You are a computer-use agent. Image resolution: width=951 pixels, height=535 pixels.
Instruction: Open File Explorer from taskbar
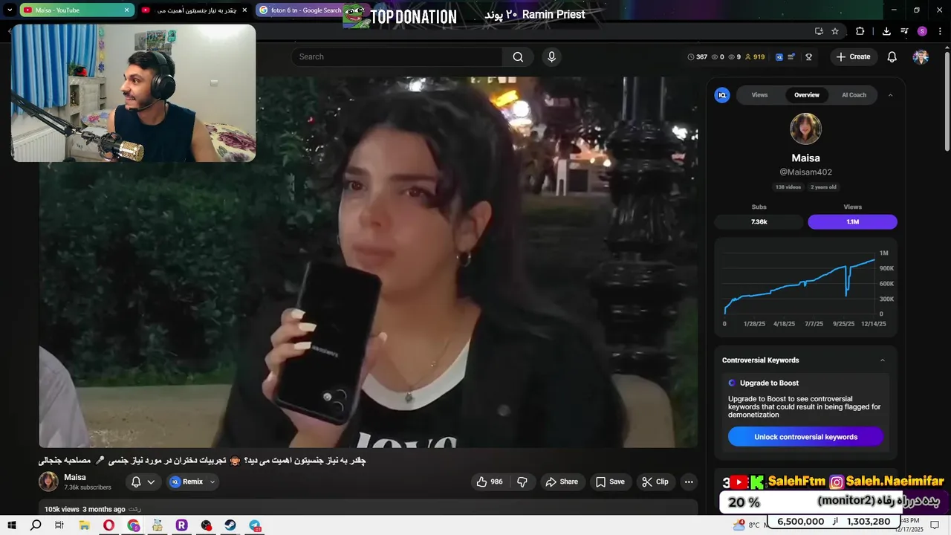tap(84, 525)
